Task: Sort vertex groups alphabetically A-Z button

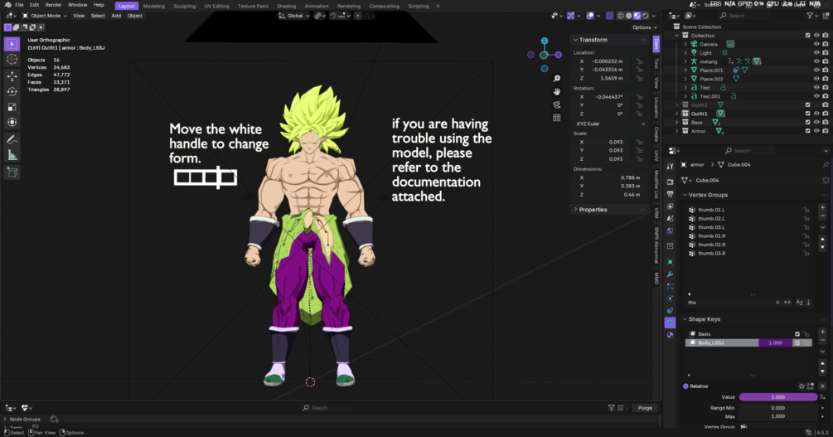Action: coord(799,303)
